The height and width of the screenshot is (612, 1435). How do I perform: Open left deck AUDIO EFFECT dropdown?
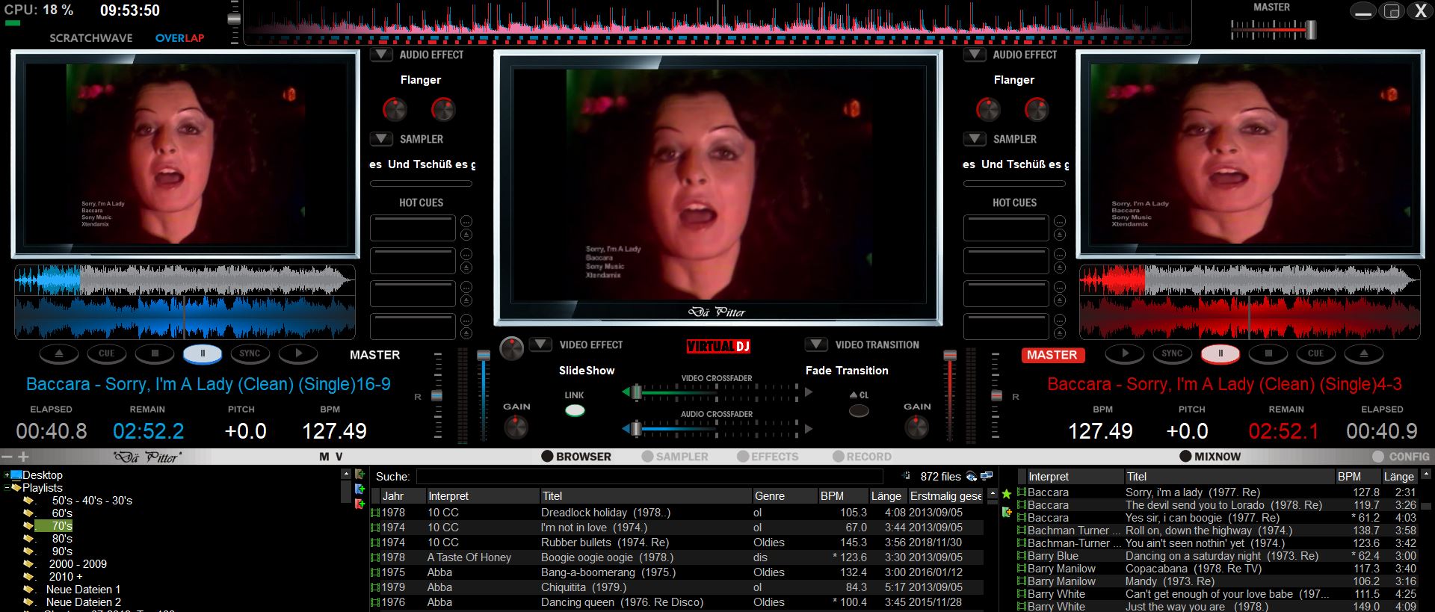[x=381, y=55]
